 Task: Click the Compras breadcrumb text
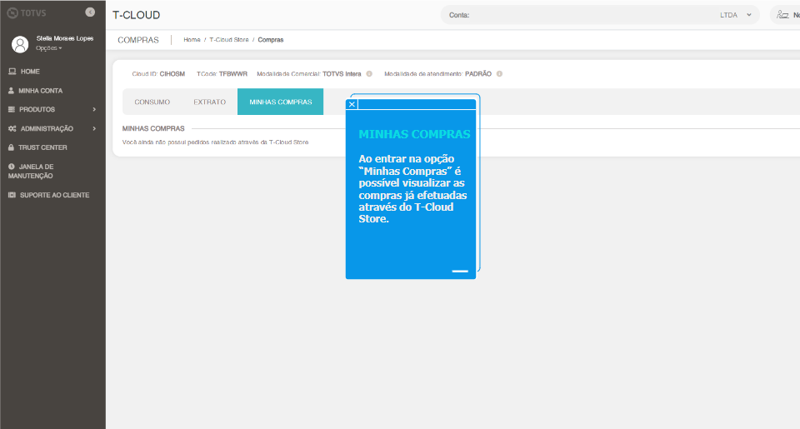coord(270,40)
